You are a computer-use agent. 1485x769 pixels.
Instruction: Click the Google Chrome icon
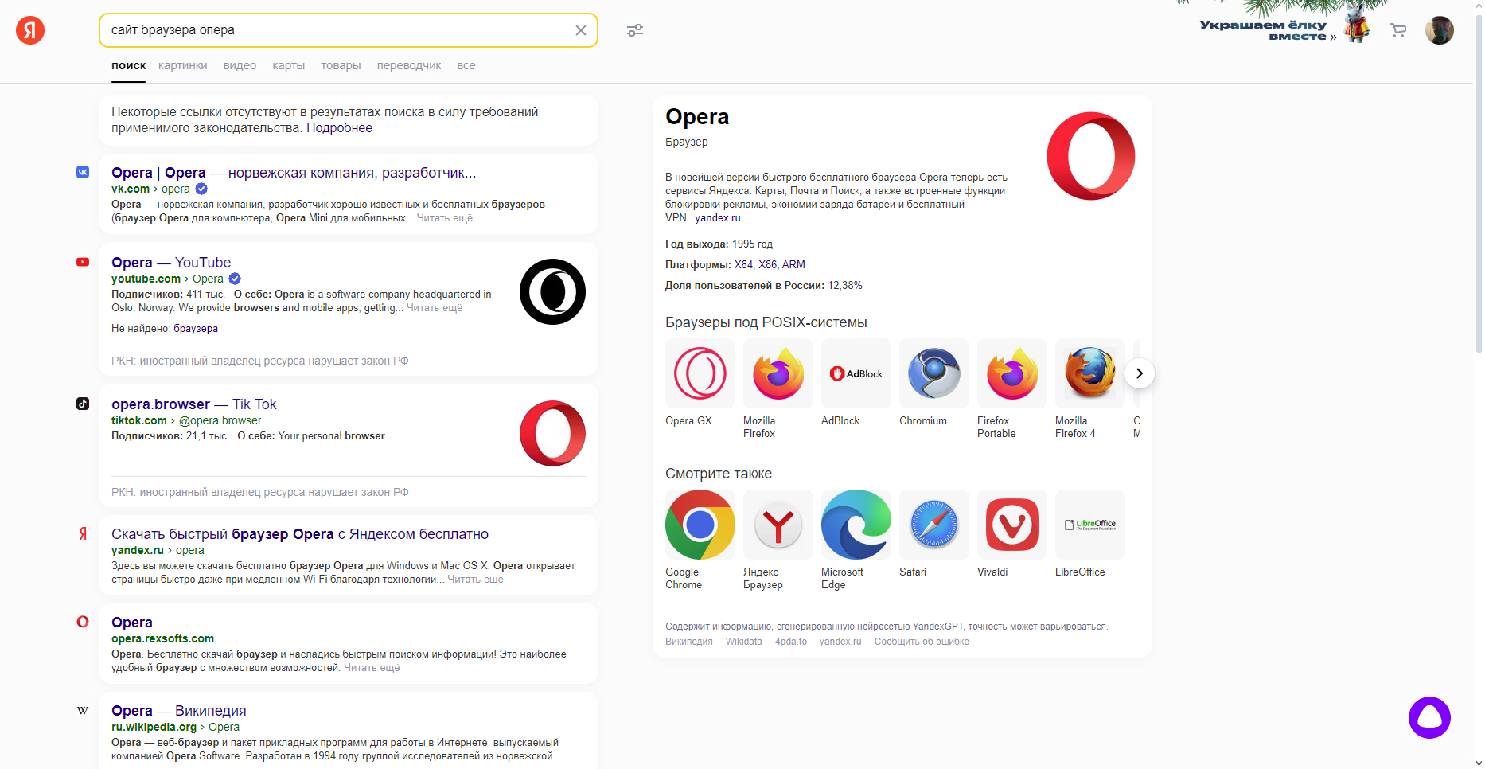coord(700,525)
